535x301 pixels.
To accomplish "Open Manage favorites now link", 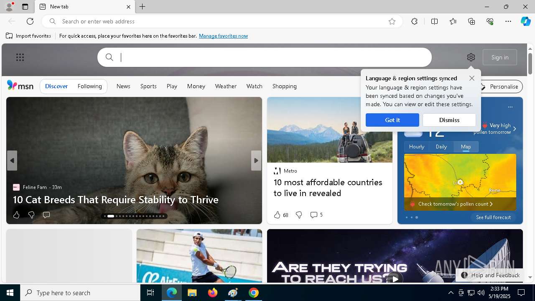I will click(223, 36).
